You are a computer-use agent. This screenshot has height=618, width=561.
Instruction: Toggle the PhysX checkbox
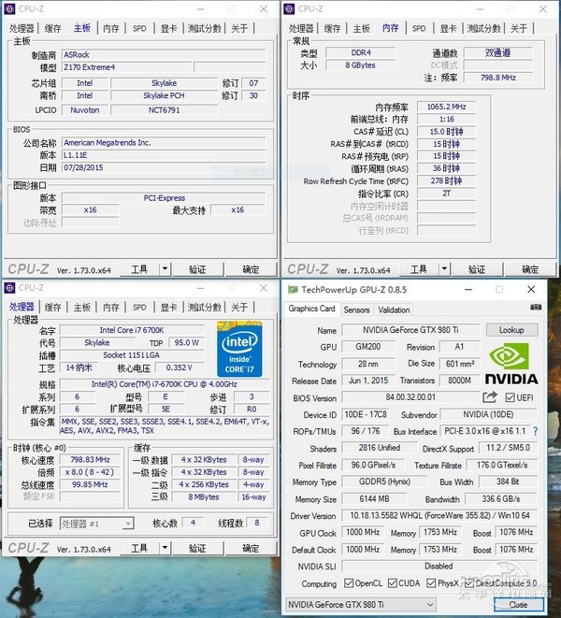click(431, 582)
